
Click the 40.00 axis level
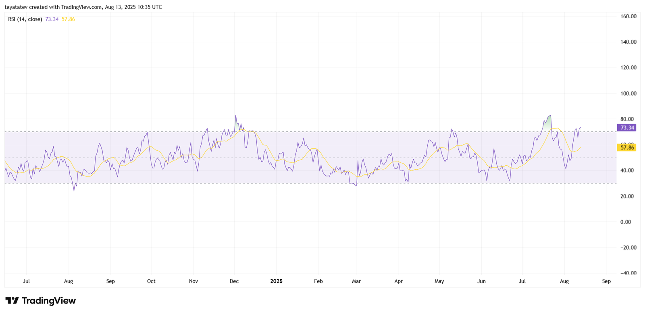[627, 171]
